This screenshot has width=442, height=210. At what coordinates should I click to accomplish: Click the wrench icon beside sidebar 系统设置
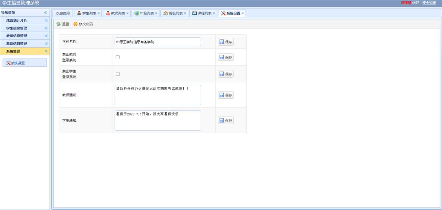[8, 63]
